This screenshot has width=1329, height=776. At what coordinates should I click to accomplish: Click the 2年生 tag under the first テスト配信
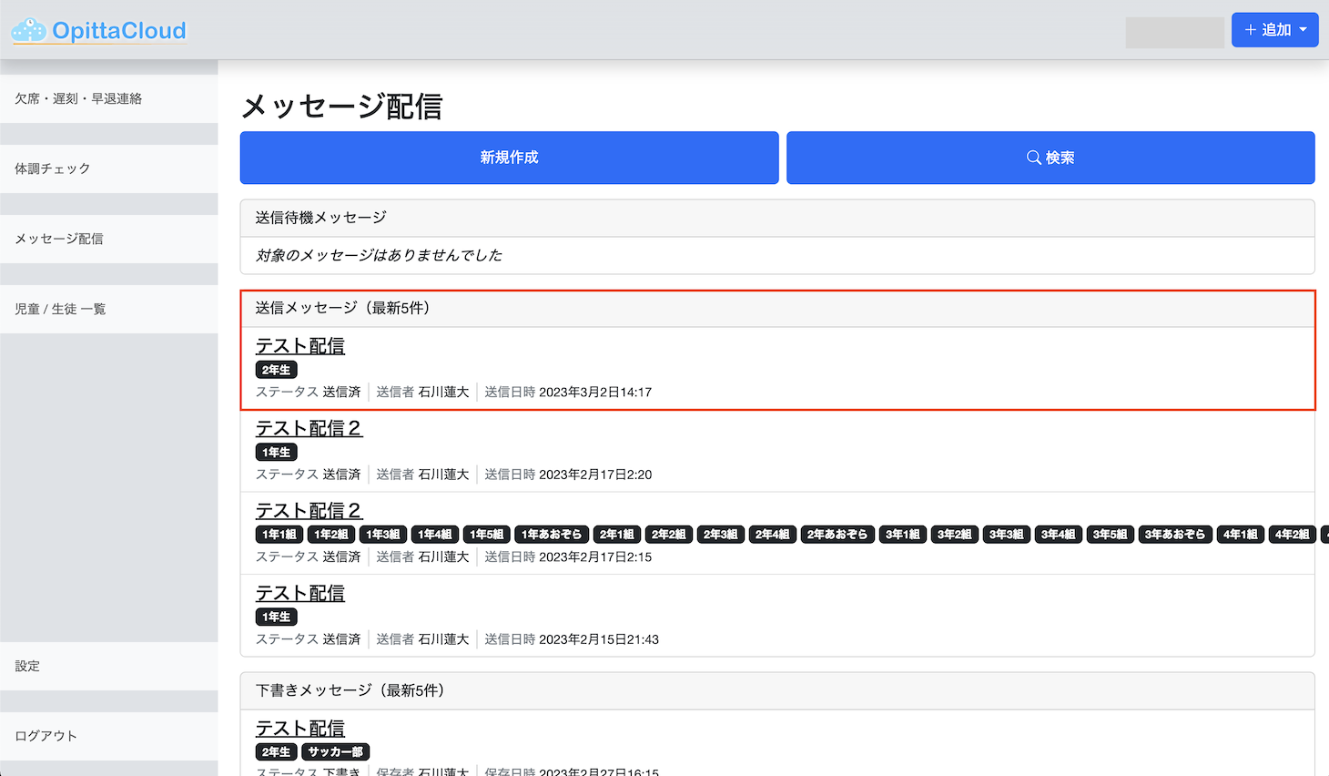(277, 370)
